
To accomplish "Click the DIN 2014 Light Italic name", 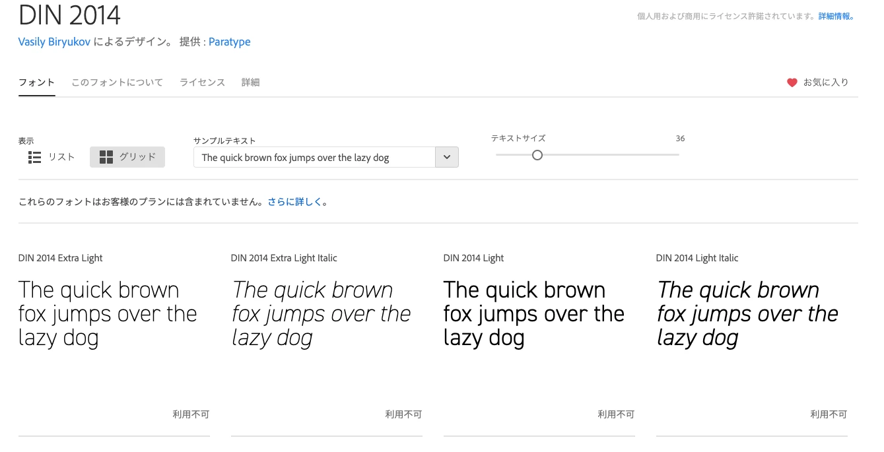I will click(697, 258).
